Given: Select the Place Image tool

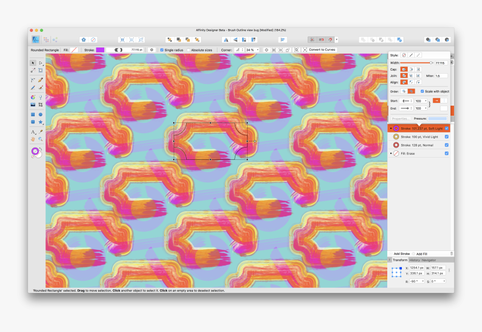Looking at the screenshot, I should tap(33, 105).
